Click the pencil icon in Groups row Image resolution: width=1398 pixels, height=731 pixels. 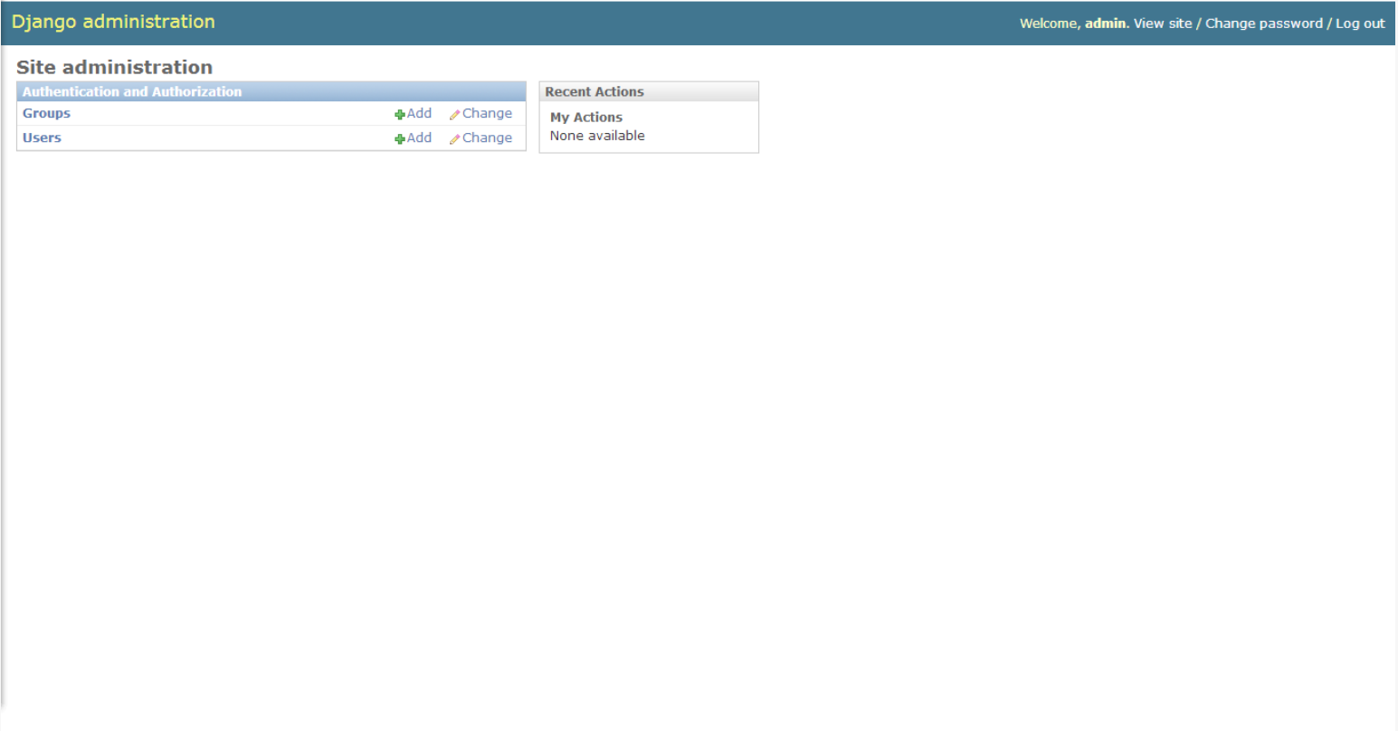(x=455, y=115)
